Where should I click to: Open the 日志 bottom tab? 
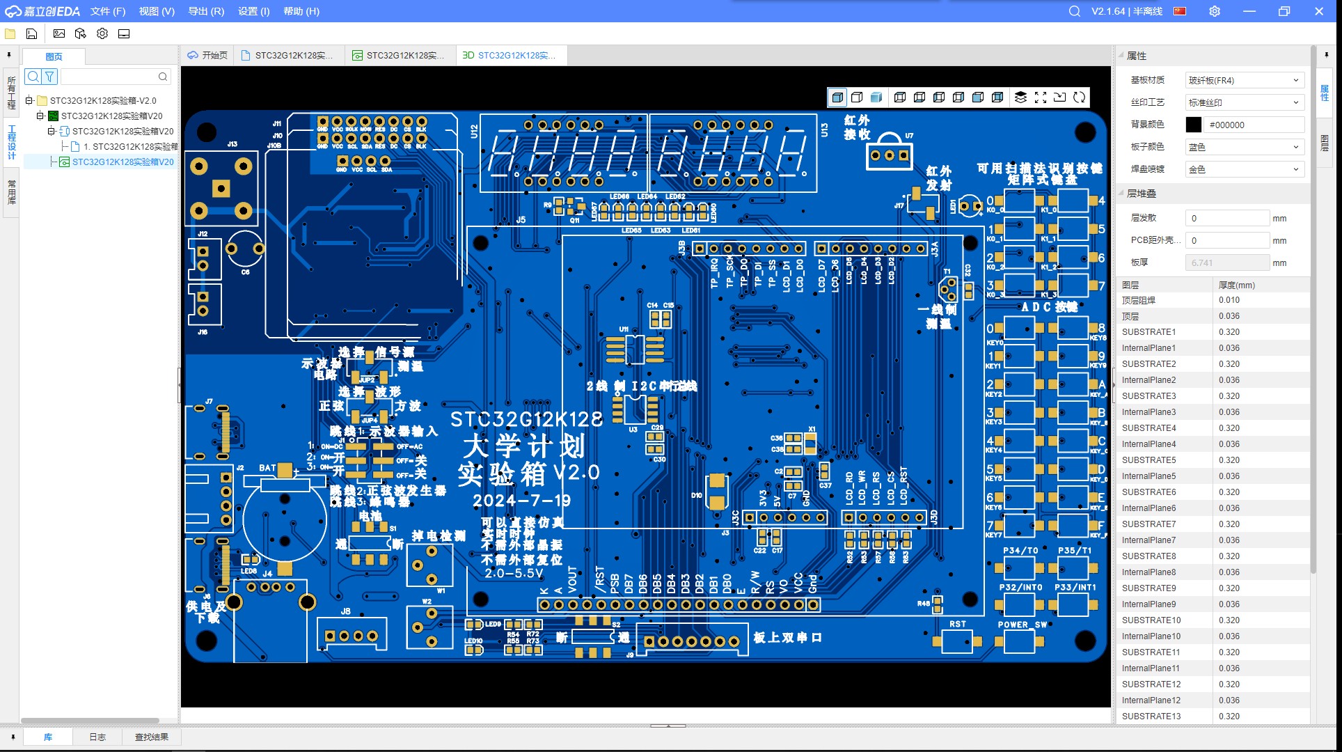click(97, 737)
